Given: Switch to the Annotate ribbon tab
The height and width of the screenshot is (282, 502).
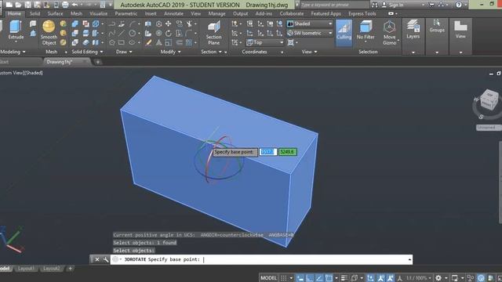Looking at the screenshot, I should [173, 14].
